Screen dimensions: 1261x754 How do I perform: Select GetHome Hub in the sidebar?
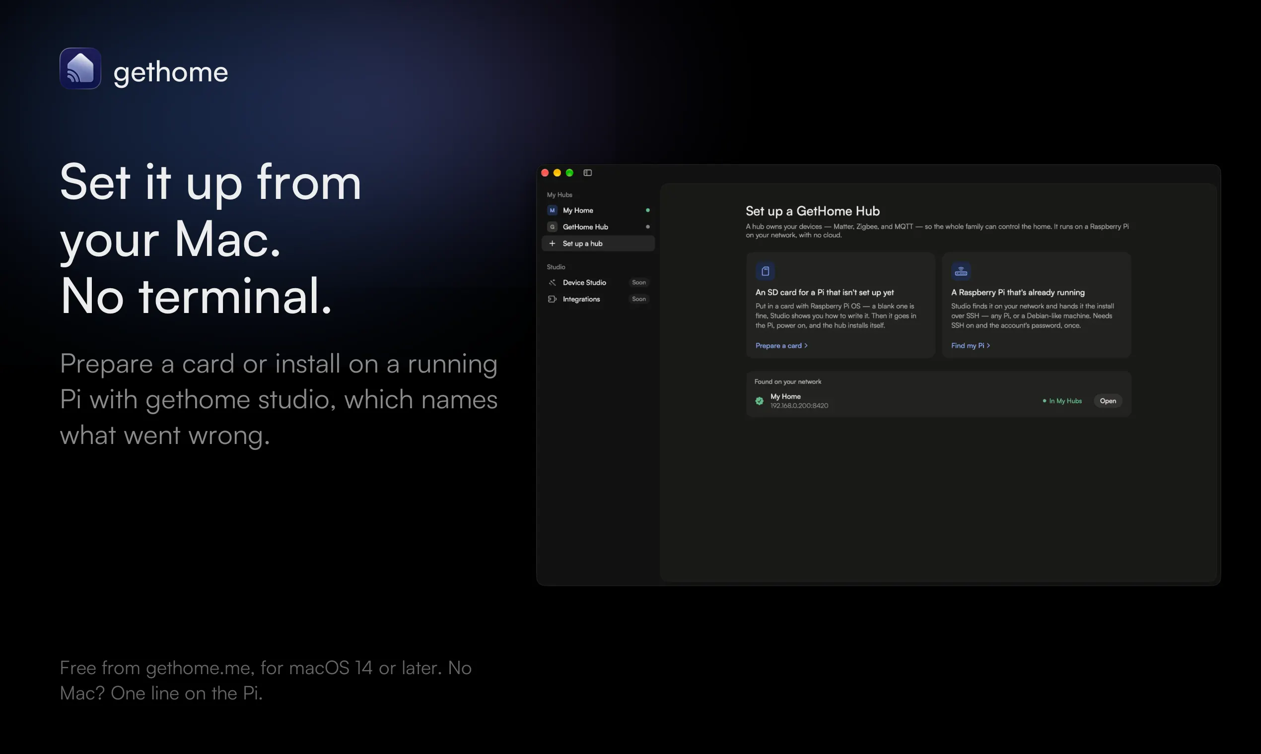pos(598,227)
